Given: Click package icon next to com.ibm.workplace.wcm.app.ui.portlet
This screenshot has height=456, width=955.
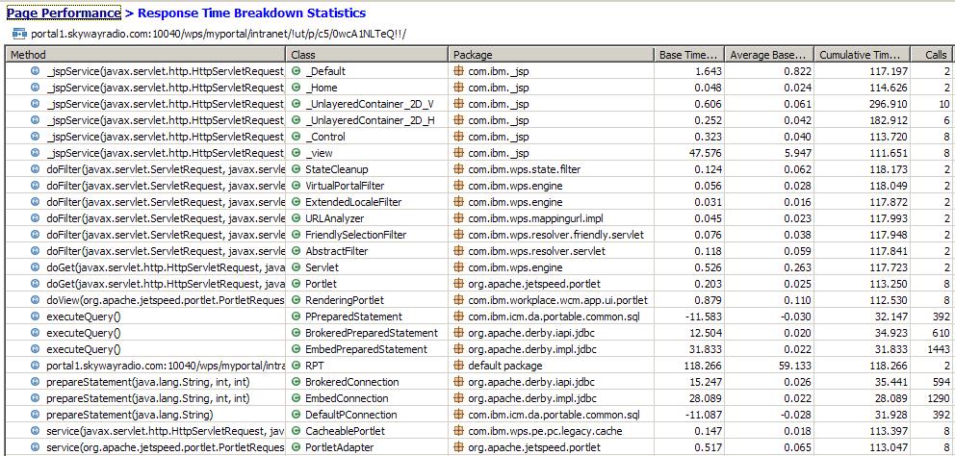Looking at the screenshot, I should click(x=458, y=300).
